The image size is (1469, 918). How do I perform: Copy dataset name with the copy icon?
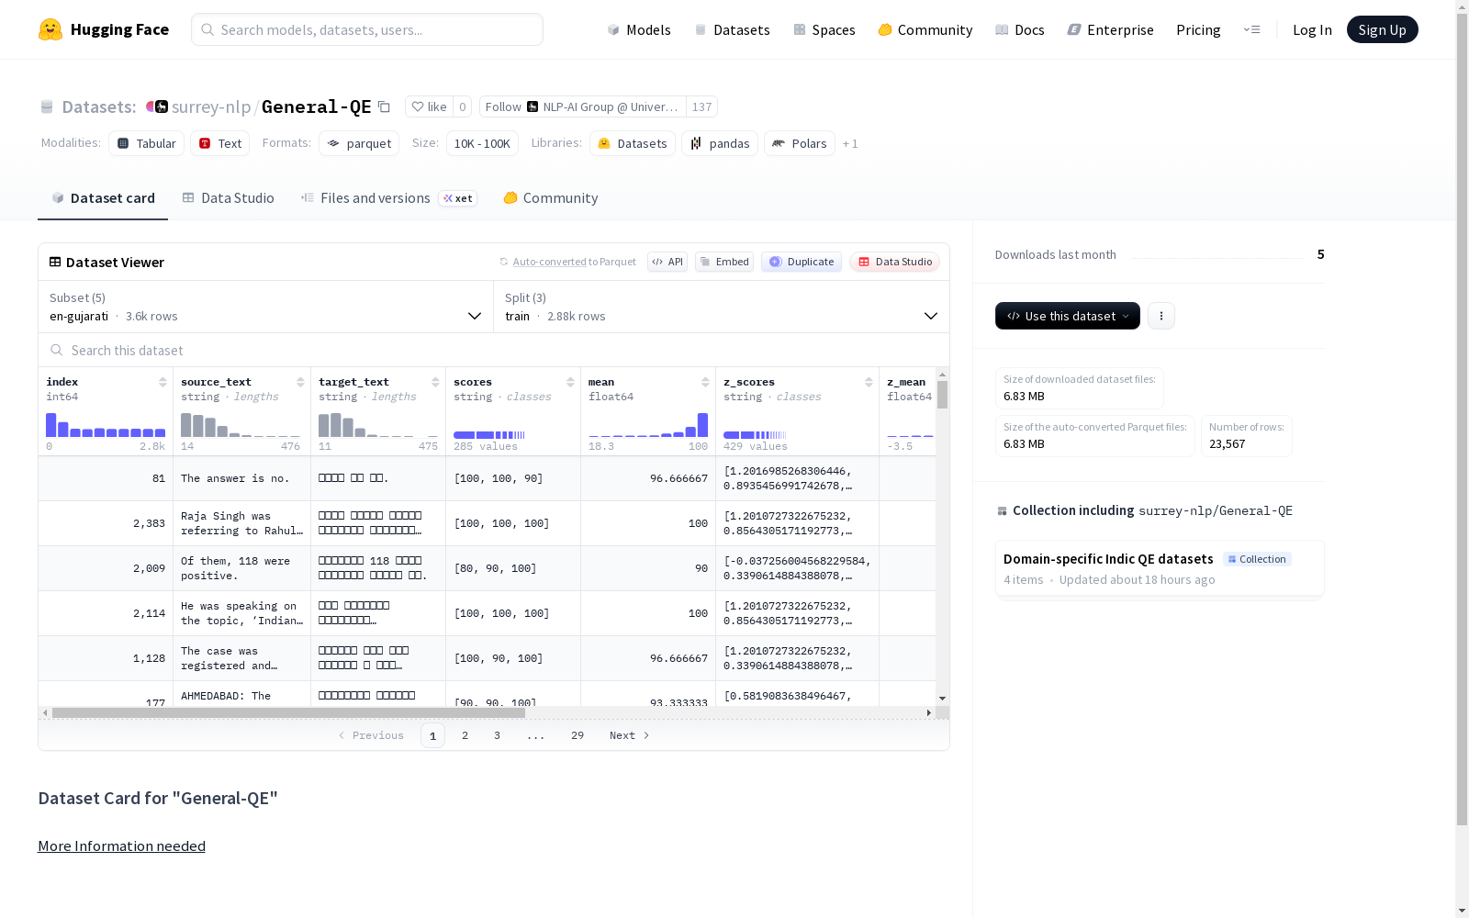pos(384,107)
